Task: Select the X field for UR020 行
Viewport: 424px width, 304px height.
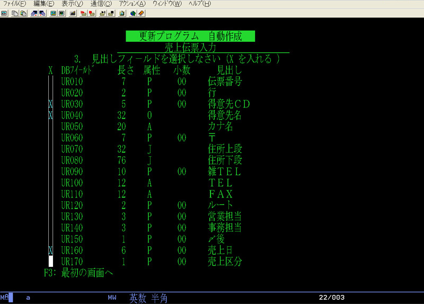Action: [x=50, y=93]
